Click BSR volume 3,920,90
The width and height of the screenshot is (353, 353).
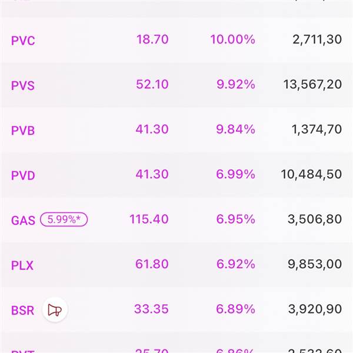(315, 309)
